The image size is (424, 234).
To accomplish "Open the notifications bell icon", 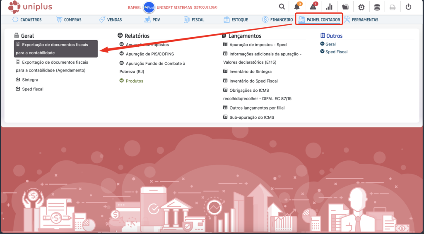I will point(297,7).
